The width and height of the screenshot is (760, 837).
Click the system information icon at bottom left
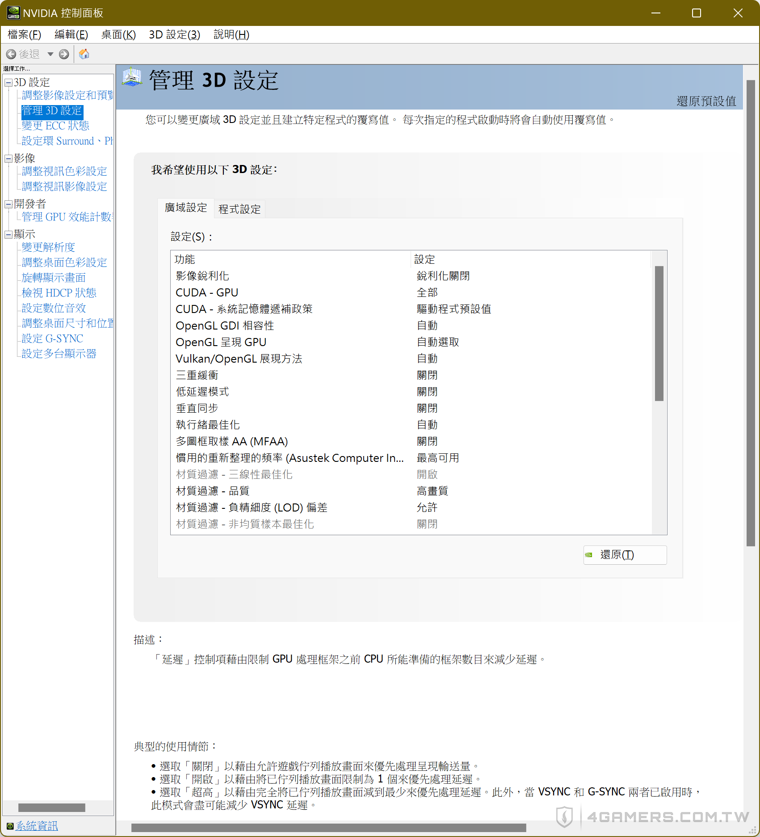(10, 826)
